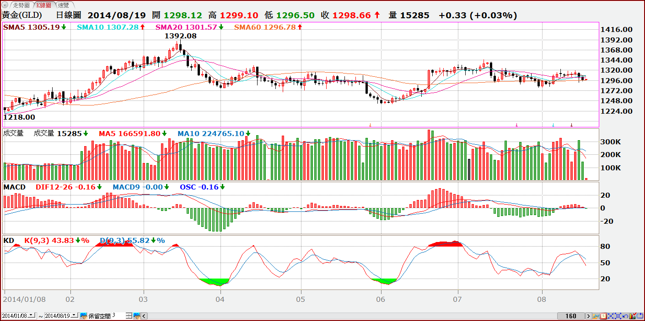Click GO icon after 保留空間 spinner
The image size is (645, 321).
pyautogui.click(x=137, y=316)
